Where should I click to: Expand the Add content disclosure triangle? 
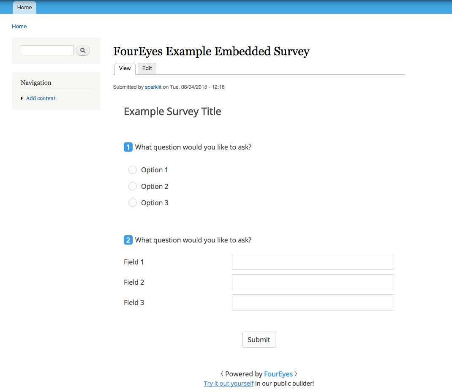[x=22, y=98]
